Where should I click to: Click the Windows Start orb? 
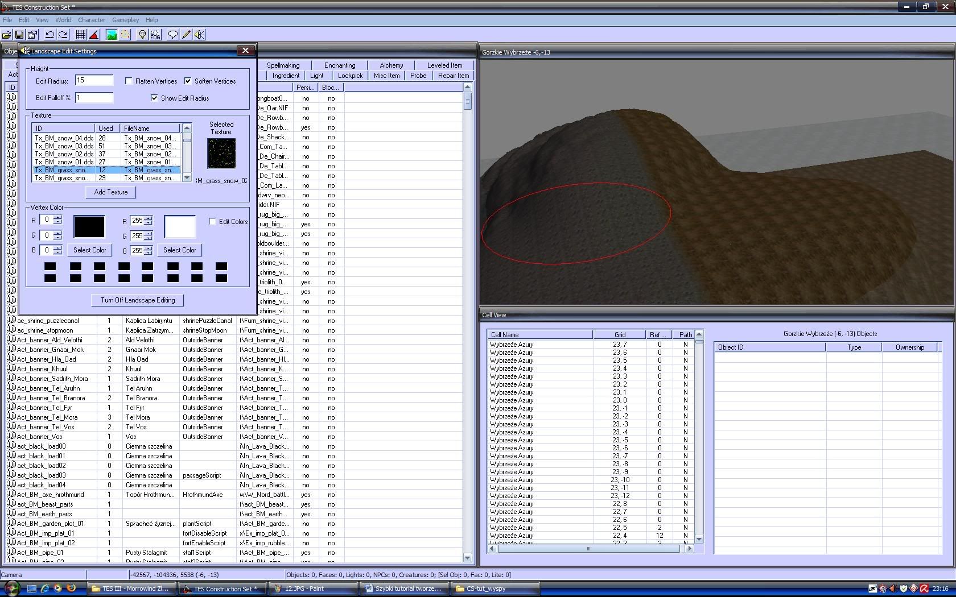point(12,588)
